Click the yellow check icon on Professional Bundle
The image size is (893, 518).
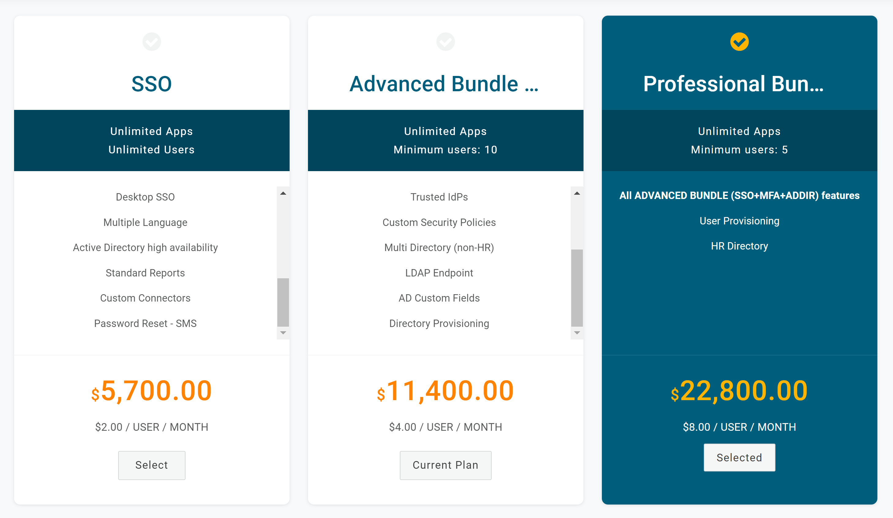click(x=739, y=41)
